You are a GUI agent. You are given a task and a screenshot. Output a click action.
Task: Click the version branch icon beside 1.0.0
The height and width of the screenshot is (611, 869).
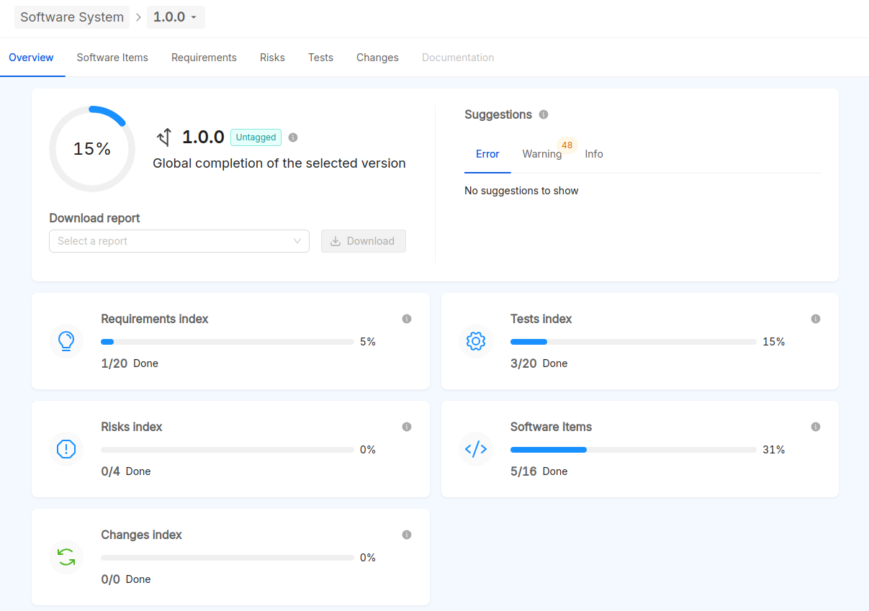(x=165, y=137)
